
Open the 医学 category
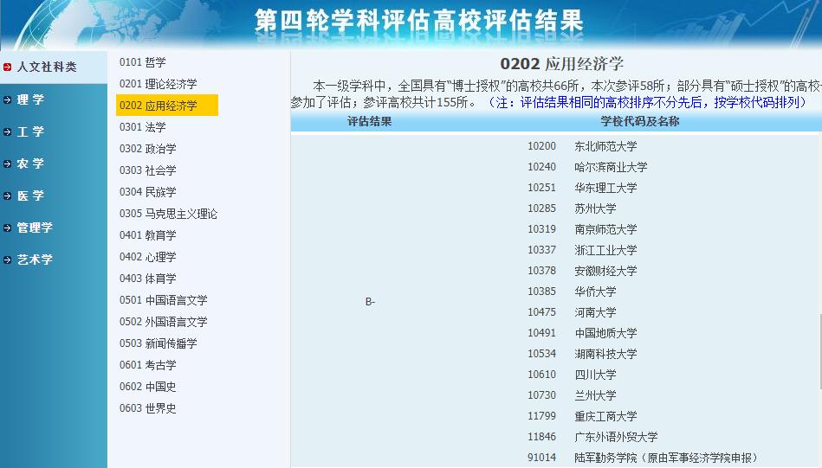(30, 196)
